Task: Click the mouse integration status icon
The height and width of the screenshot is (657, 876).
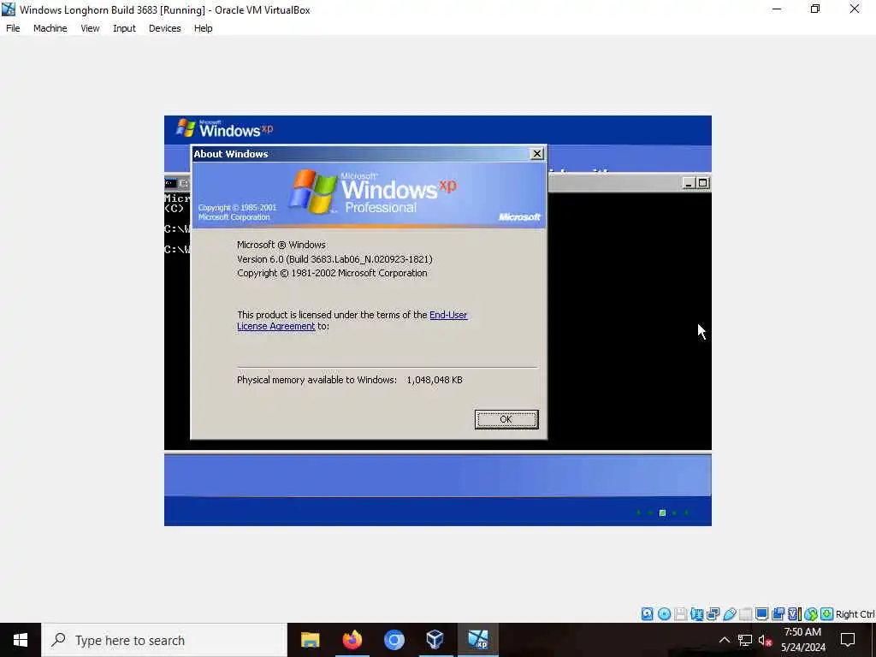Action: point(811,614)
